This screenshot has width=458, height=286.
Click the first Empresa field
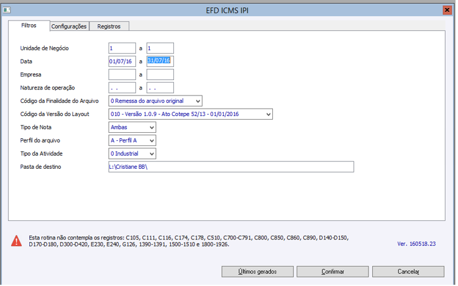[122, 74]
